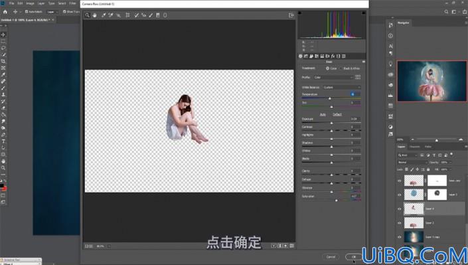Adjust the Saturation slider handle
468x265 pixels.
pyautogui.click(x=337, y=201)
